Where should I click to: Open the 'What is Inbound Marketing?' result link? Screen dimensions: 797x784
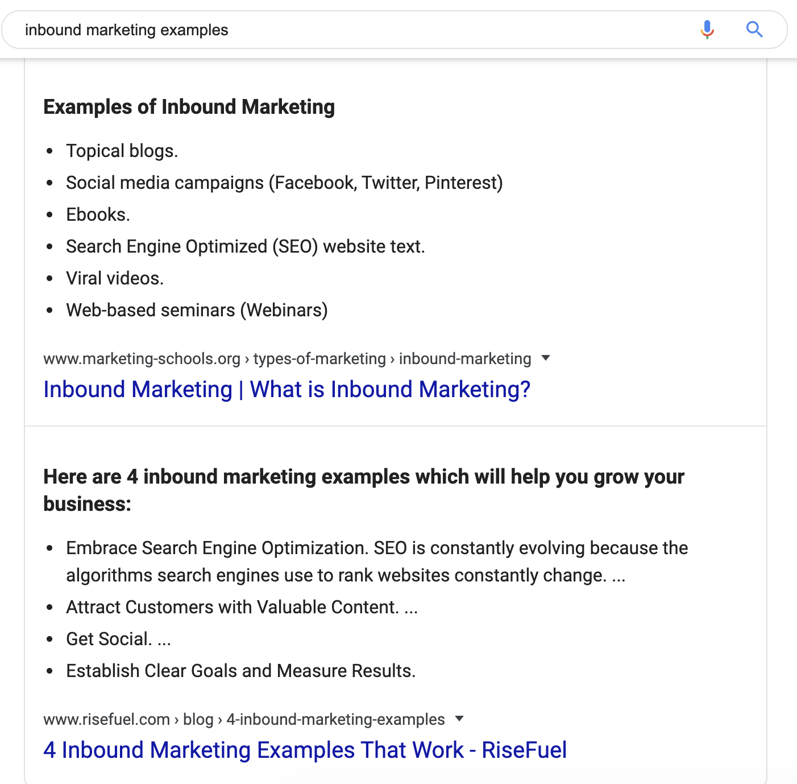pyautogui.click(x=287, y=390)
